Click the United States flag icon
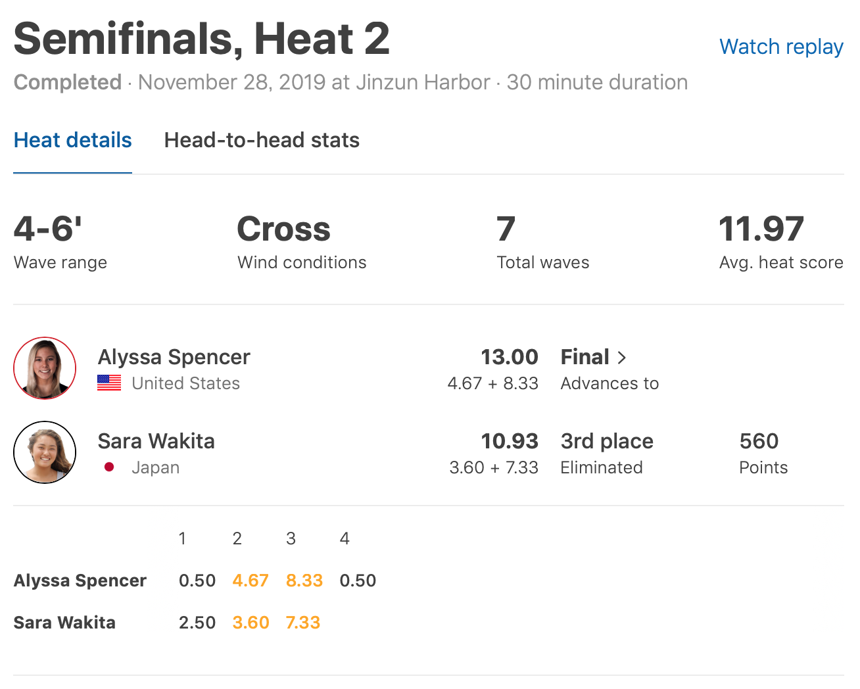This screenshot has width=860, height=689. (109, 383)
